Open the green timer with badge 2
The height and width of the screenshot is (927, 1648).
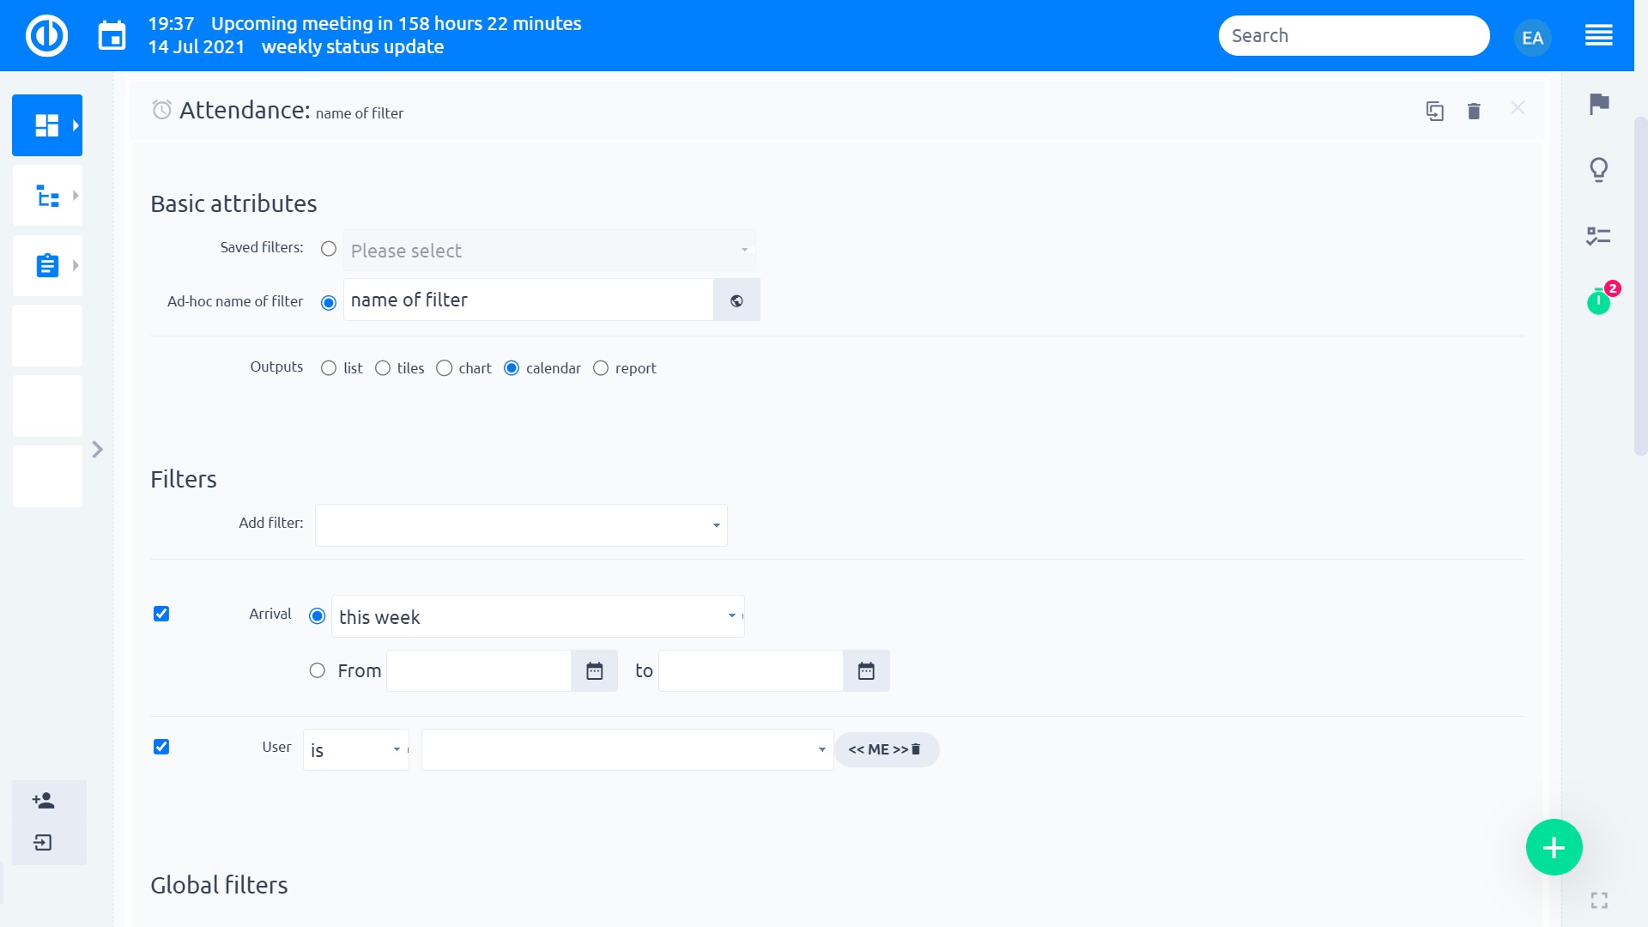1599,300
